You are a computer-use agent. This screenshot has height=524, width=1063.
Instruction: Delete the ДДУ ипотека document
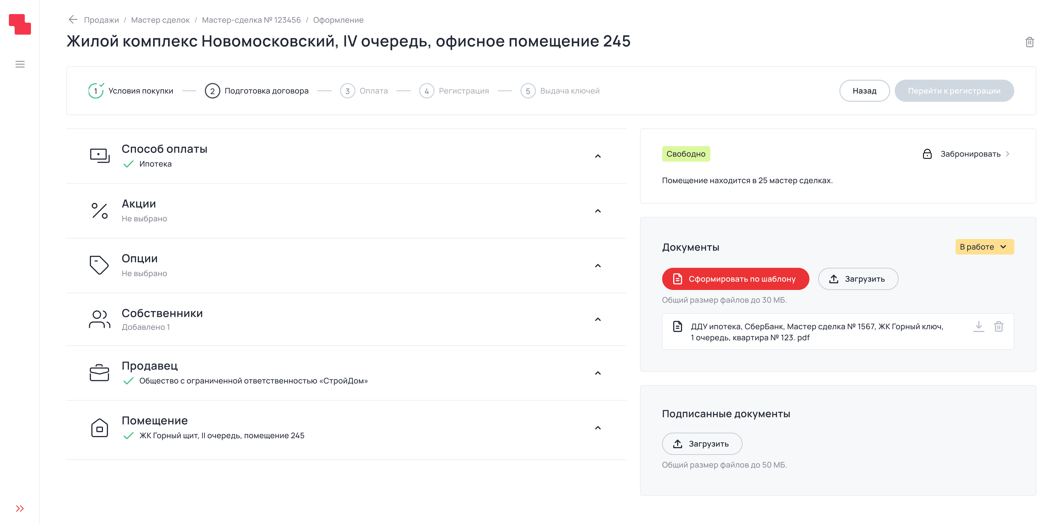(x=999, y=326)
